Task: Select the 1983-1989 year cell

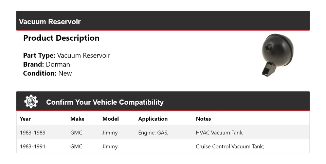Action: click(x=33, y=132)
